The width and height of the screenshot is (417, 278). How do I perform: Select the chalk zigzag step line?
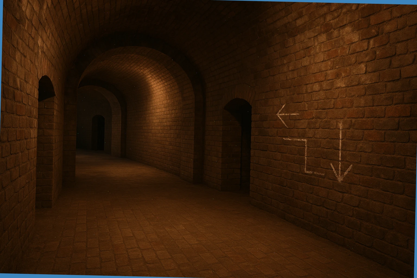[x=306, y=156]
